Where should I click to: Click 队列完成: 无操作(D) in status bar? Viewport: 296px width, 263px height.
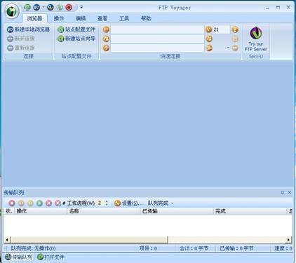[33, 248]
